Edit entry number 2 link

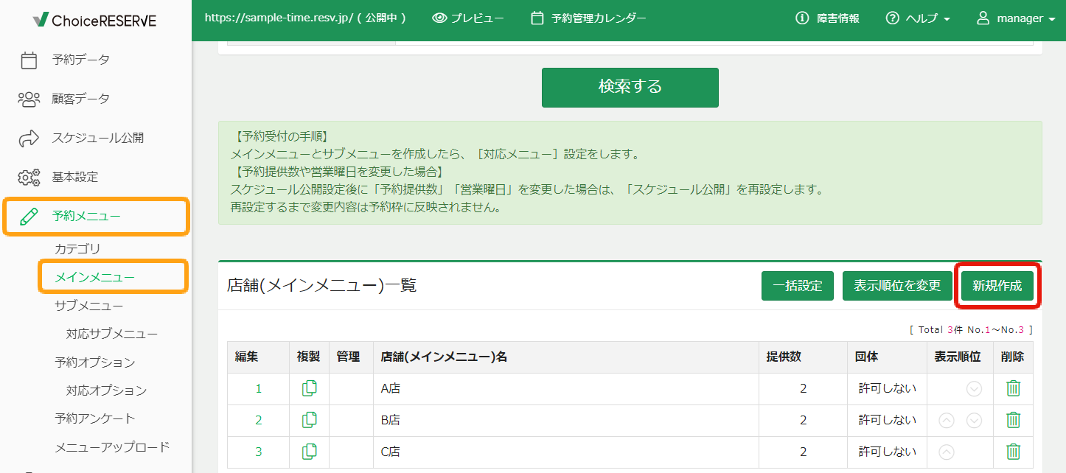258,421
